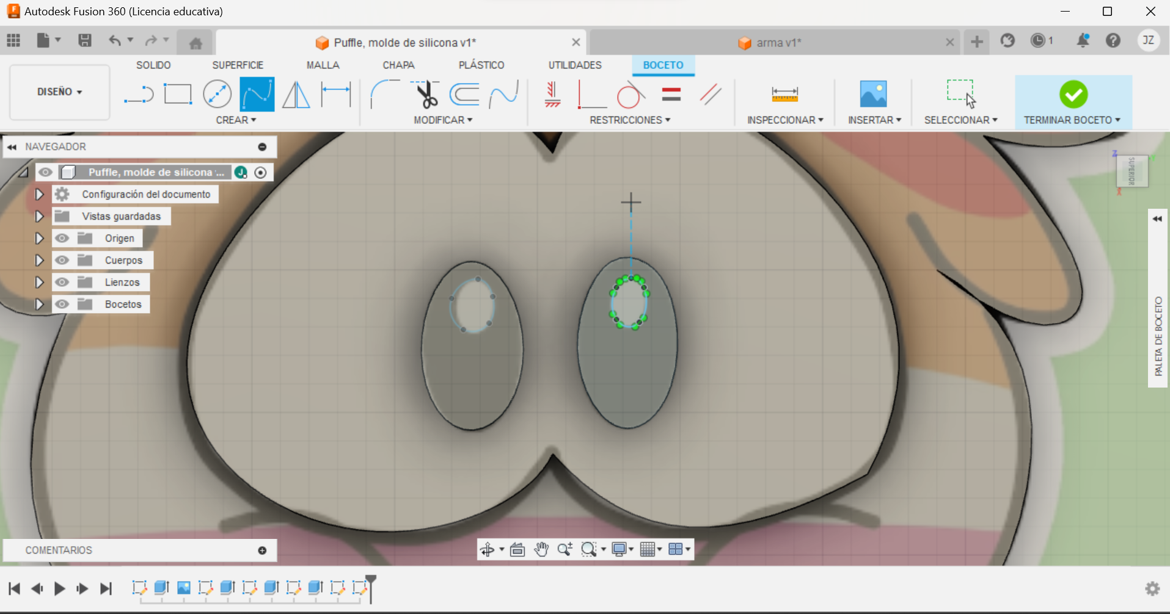Image resolution: width=1170 pixels, height=614 pixels.
Task: Toggle visibility of Origen folder
Action: click(62, 238)
